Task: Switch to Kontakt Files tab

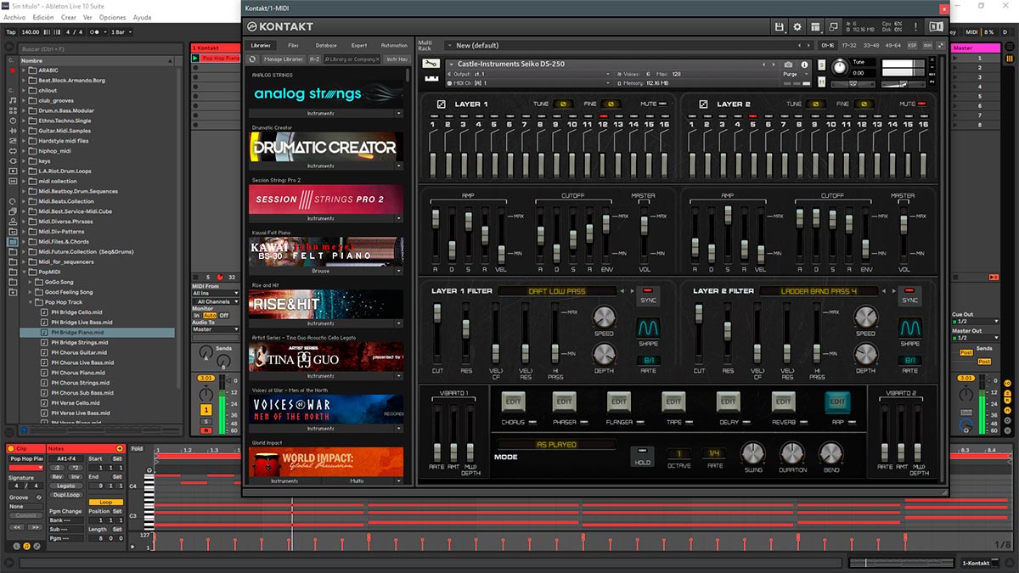Action: pyautogui.click(x=293, y=45)
